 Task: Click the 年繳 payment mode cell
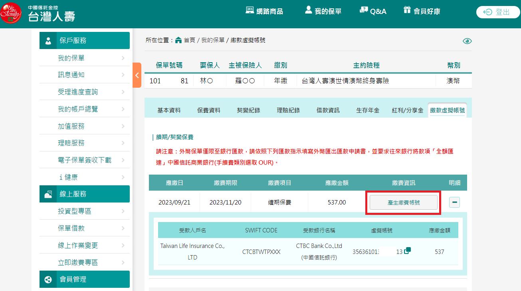(x=281, y=81)
